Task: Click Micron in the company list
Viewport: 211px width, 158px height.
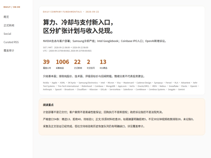Action: pos(111,83)
